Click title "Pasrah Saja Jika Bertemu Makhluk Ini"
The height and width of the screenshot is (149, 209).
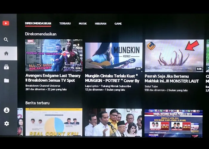coord(172,79)
